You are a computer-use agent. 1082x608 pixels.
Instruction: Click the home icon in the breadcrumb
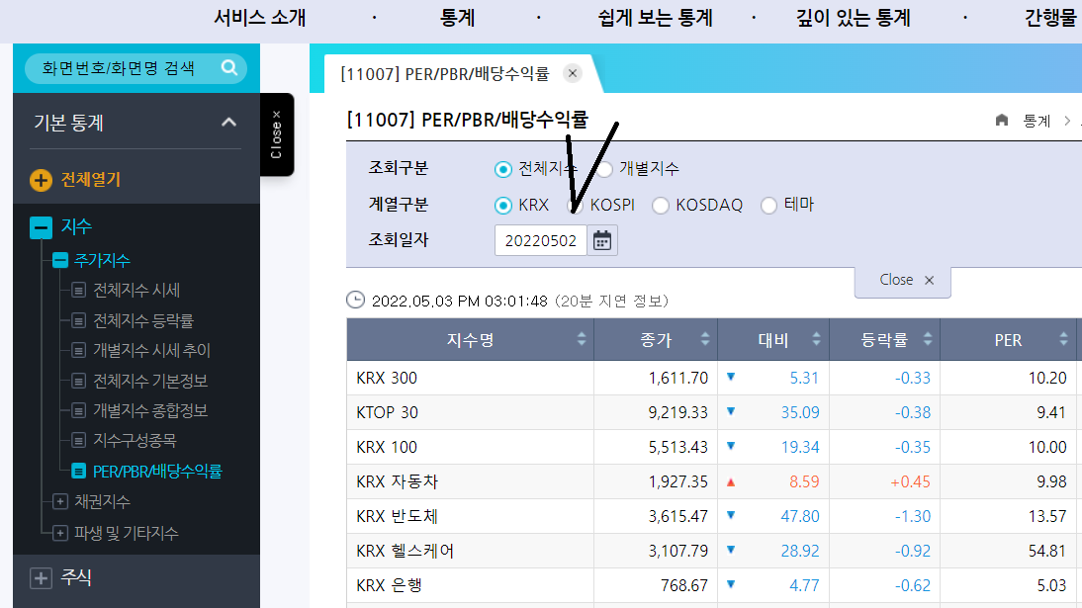pyautogui.click(x=1001, y=120)
